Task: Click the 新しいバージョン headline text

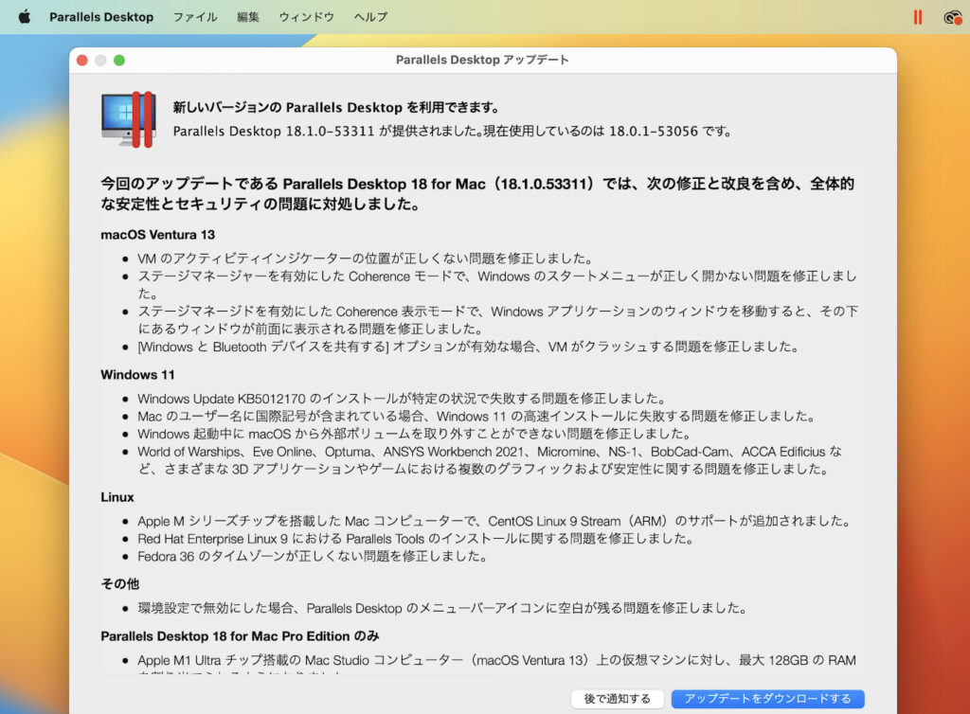Action: click(336, 108)
